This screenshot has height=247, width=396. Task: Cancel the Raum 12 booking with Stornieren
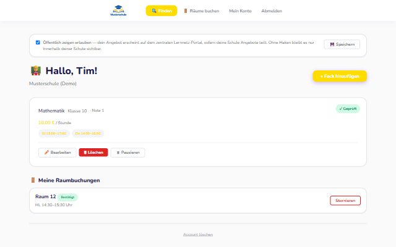(x=345, y=201)
